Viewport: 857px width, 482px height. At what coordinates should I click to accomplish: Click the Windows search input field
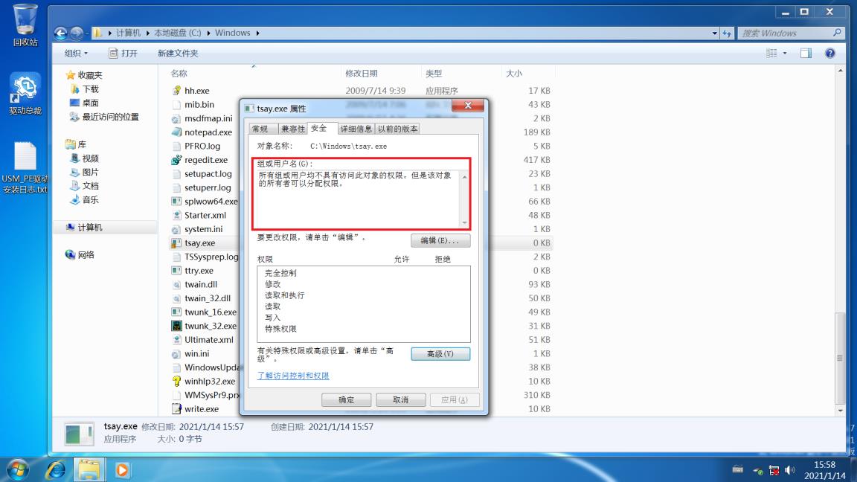[784, 33]
